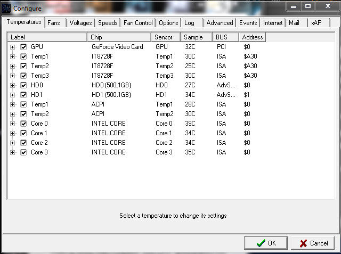Minimize the Configure window
Screen dimensions: 341x254
click(294, 6)
